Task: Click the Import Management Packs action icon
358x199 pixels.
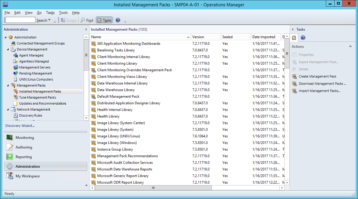Action: pos(294,91)
